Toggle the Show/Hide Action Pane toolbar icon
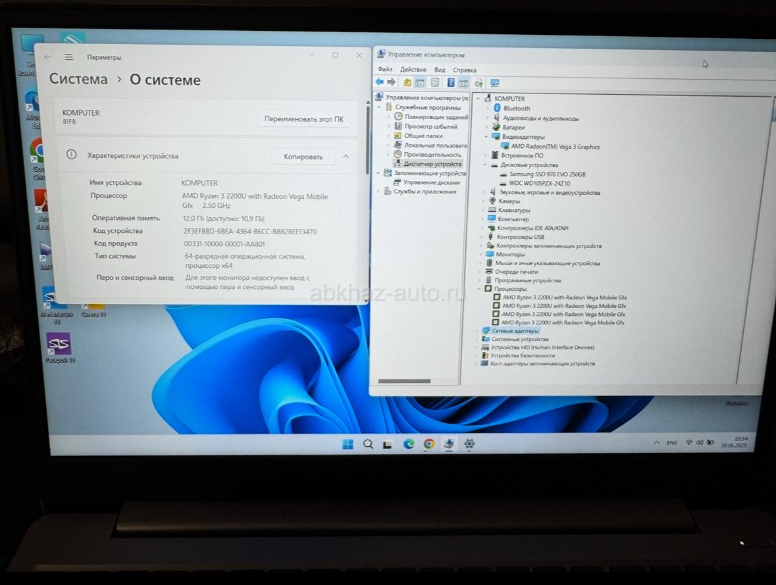 pos(464,83)
